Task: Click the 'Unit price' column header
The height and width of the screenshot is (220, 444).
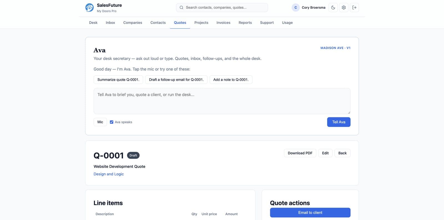Action: (x=209, y=214)
